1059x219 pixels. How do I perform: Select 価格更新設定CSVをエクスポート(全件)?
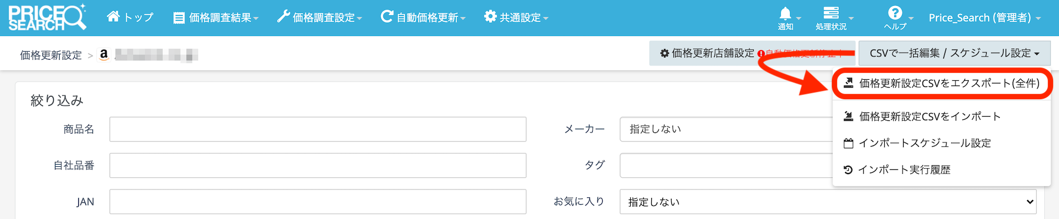pos(942,83)
